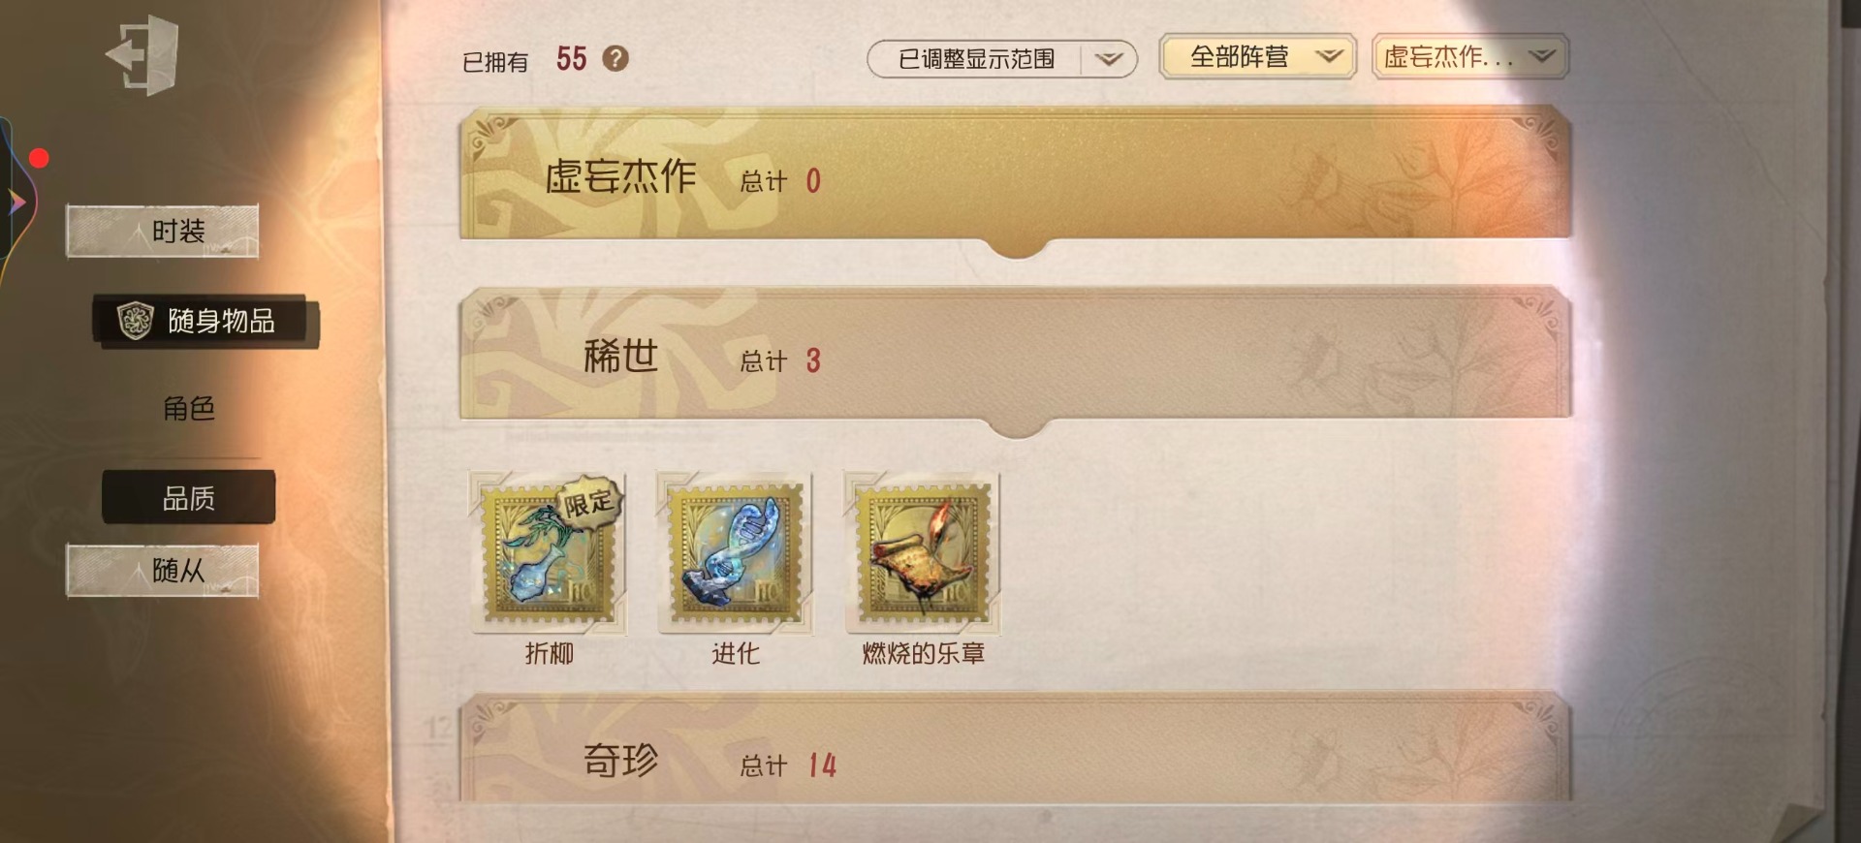This screenshot has width=1861, height=843.
Task: Sort by 品质 option
Action: click(189, 498)
